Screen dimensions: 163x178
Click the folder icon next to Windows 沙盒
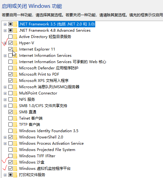(x=15, y=162)
